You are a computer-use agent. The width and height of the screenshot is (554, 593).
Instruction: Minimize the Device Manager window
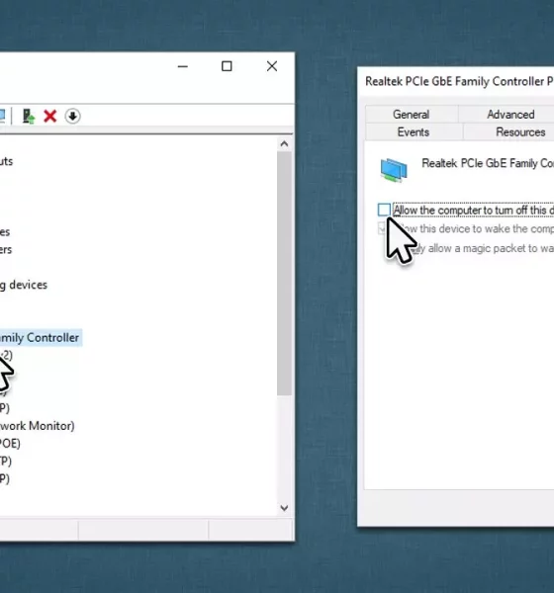(183, 66)
